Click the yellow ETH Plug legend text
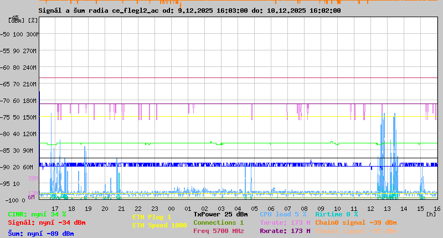443x238 pixels. [152, 217]
